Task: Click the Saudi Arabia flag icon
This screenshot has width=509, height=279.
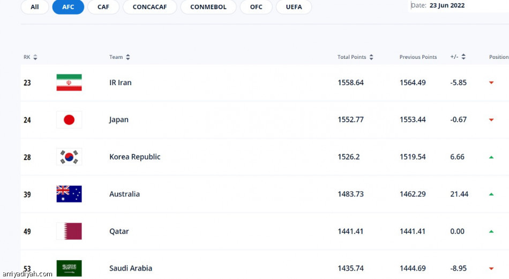Action: coord(69,268)
